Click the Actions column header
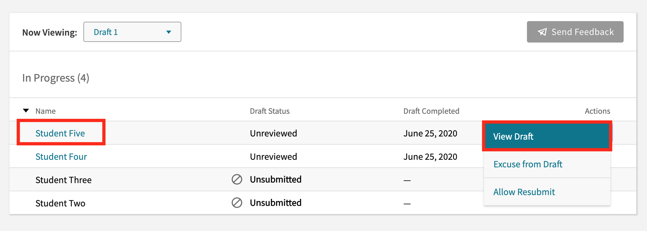 597,111
